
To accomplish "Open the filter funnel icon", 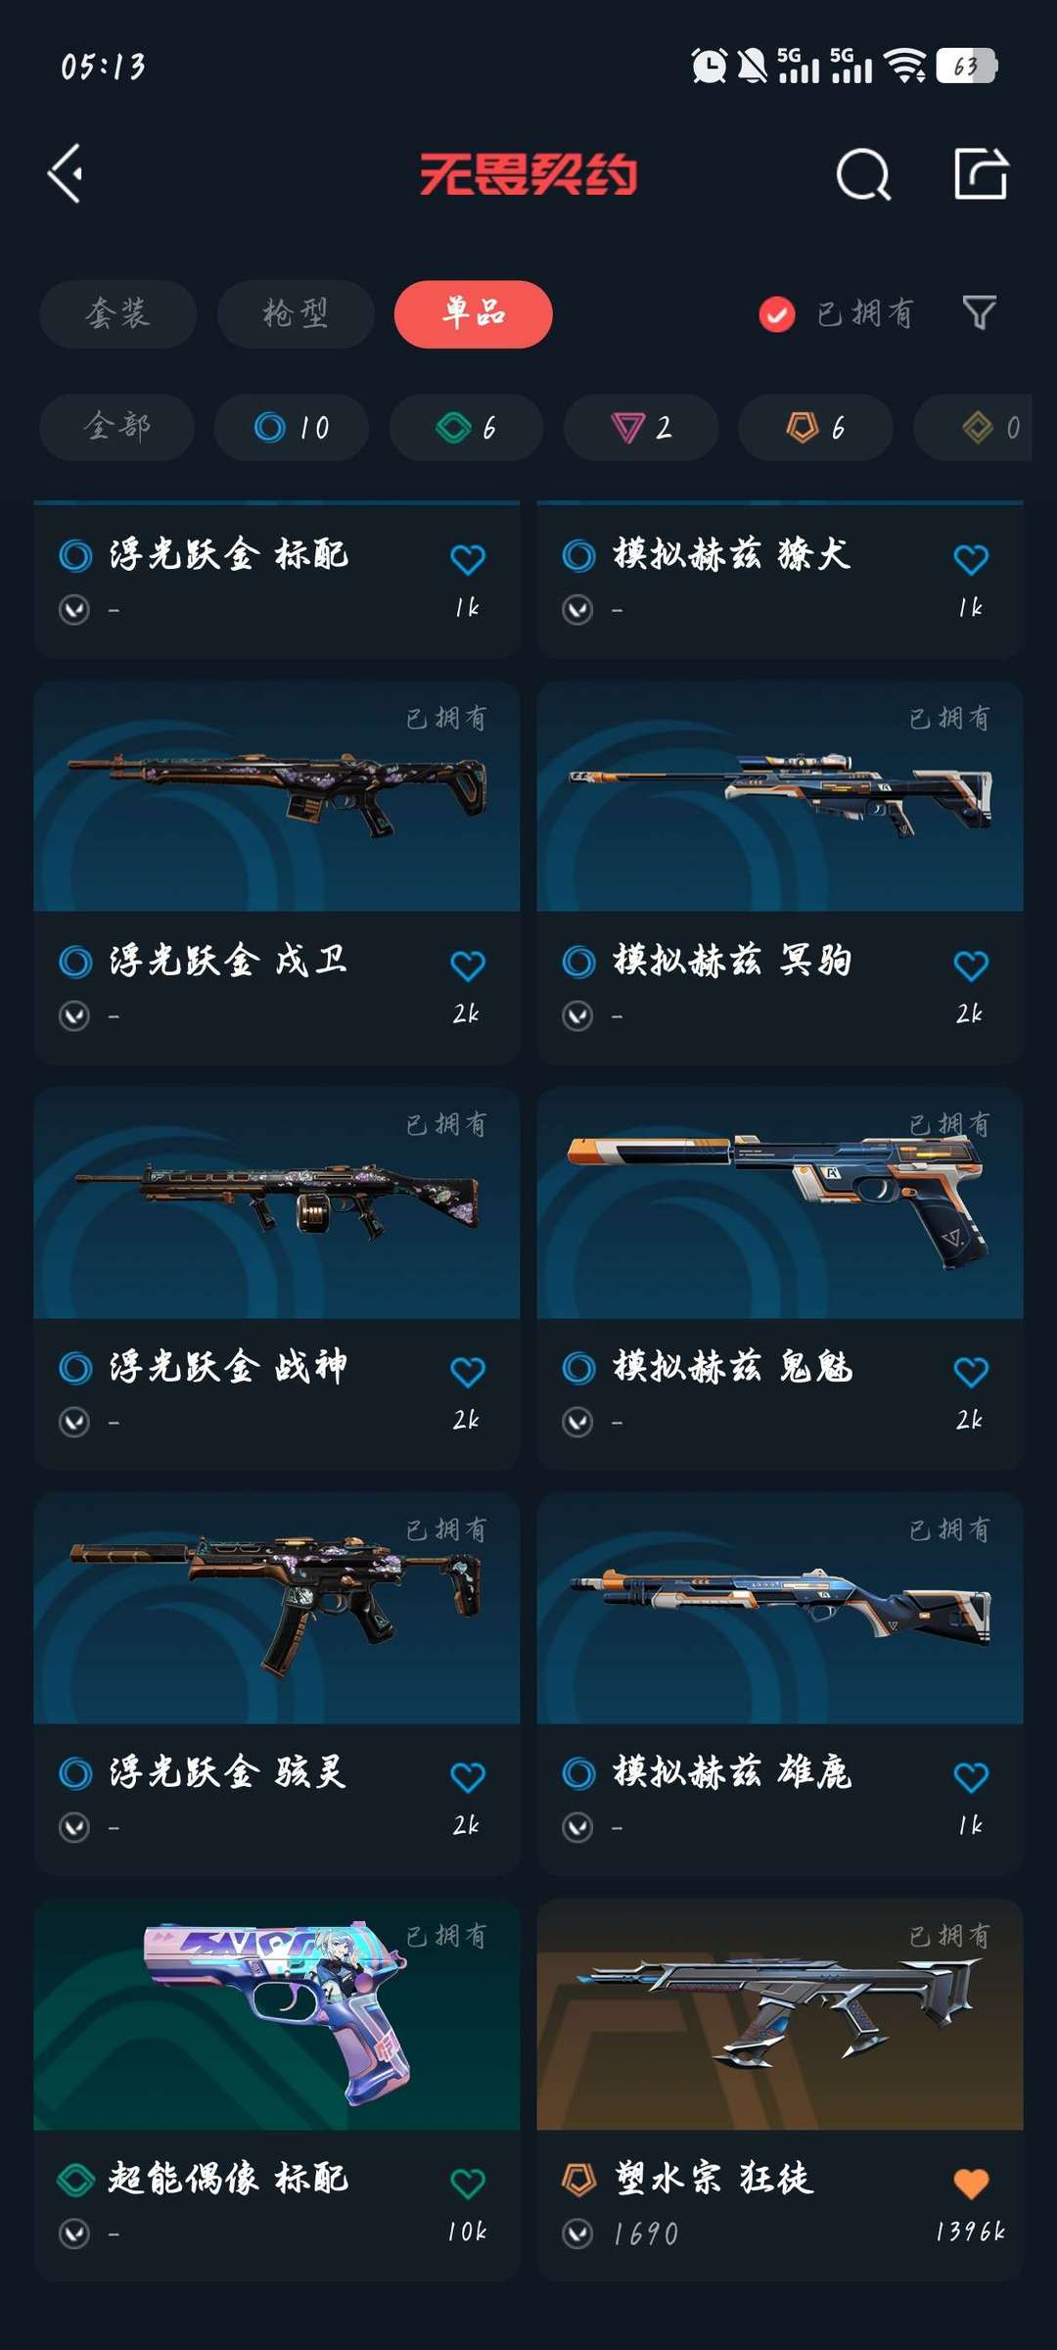I will coord(980,313).
